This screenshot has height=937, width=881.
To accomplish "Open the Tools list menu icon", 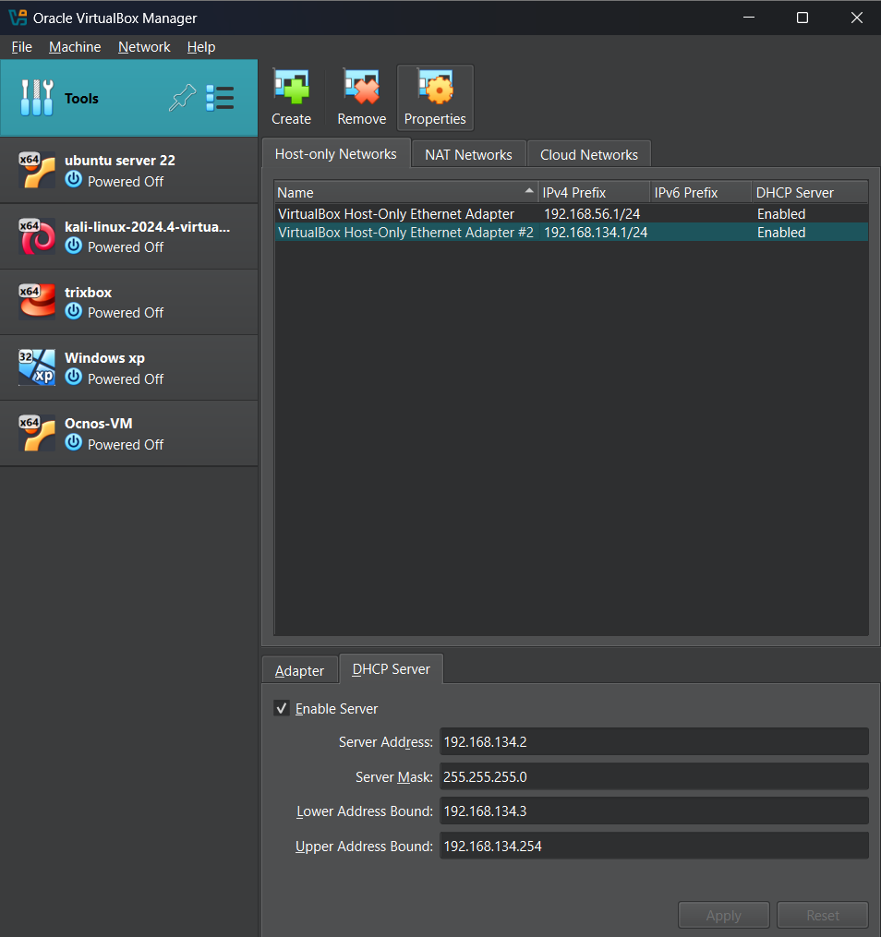I will coord(221,98).
